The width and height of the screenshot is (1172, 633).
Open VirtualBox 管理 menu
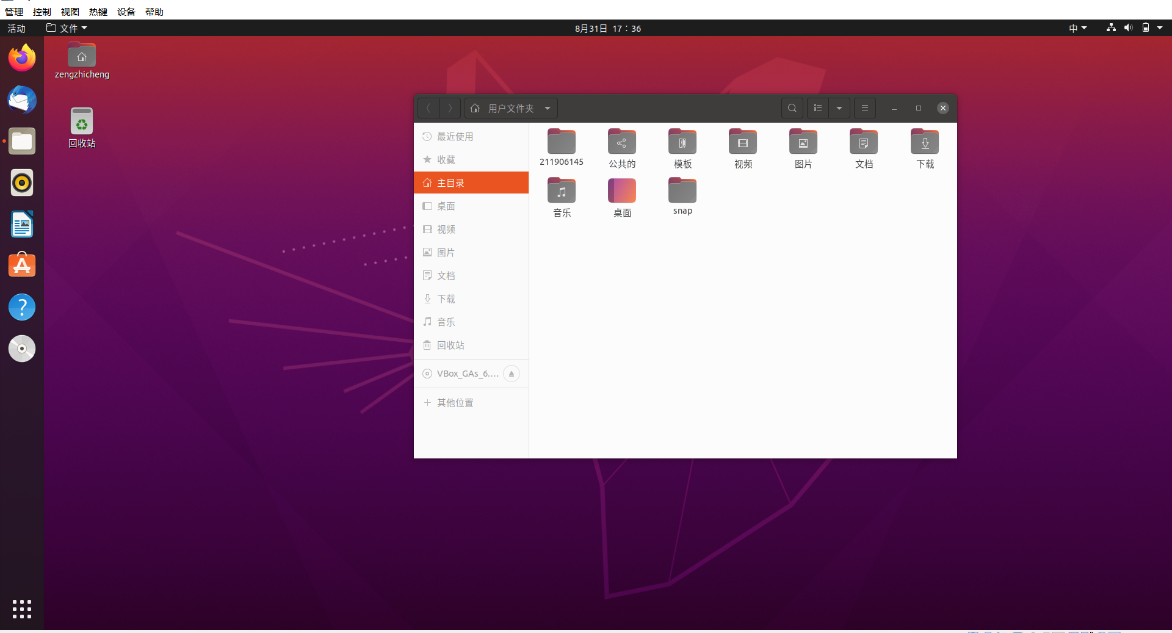tap(14, 12)
